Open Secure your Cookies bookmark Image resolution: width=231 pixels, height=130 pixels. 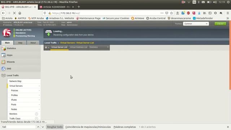(x=116, y=18)
